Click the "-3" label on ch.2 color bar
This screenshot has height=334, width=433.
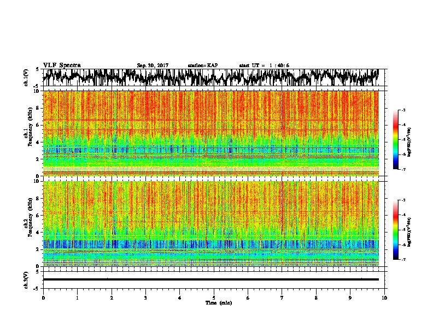tap(403, 200)
